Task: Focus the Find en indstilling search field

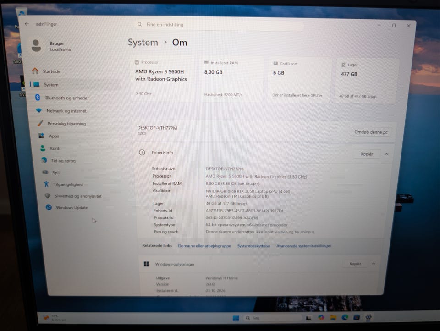Action: tap(219, 25)
